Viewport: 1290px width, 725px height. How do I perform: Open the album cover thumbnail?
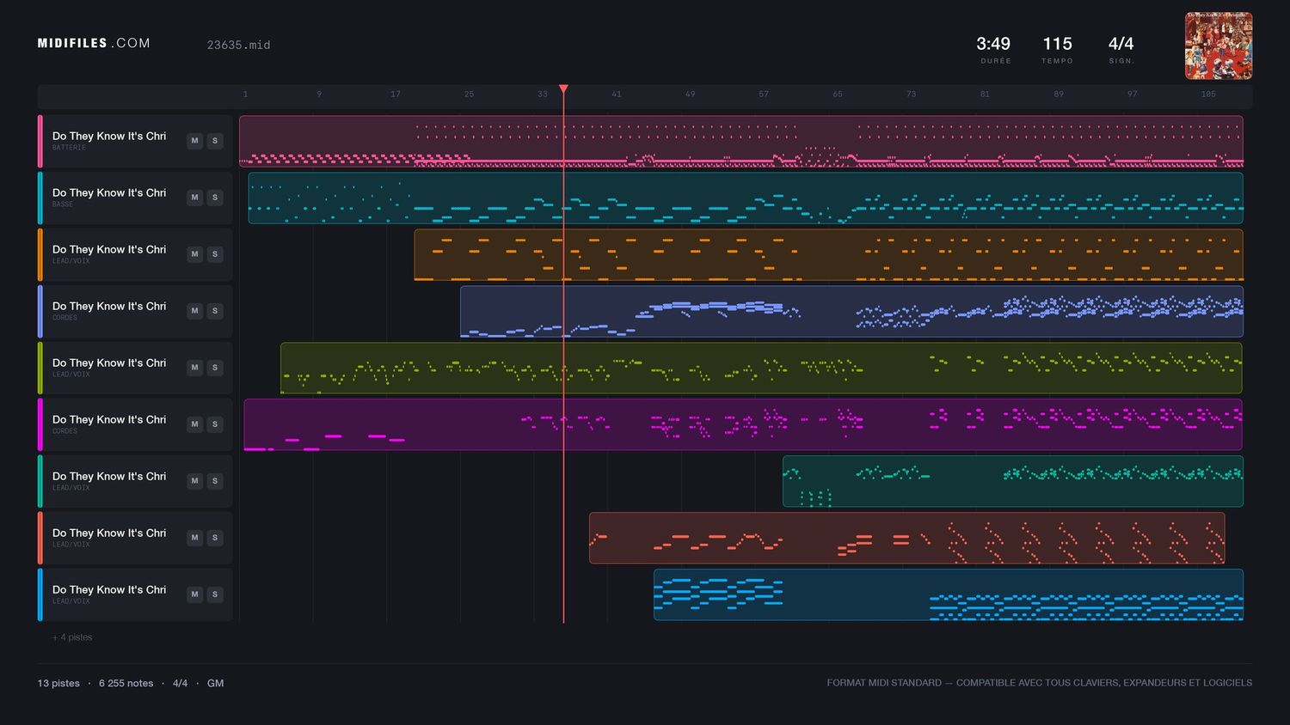[x=1219, y=46]
